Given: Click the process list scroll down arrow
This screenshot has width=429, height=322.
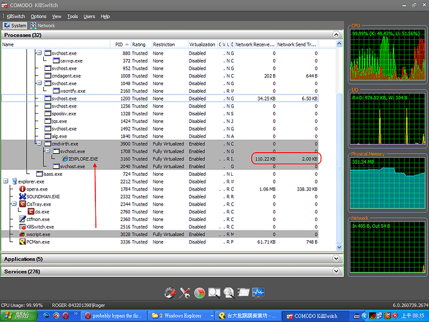Looking at the screenshot, I should coord(339,247).
